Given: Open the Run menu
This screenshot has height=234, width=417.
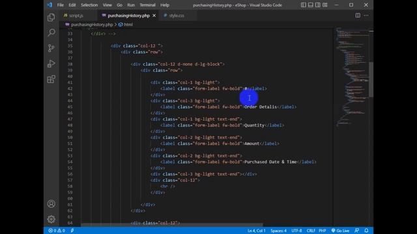Looking at the screenshot, I should coord(131,5).
